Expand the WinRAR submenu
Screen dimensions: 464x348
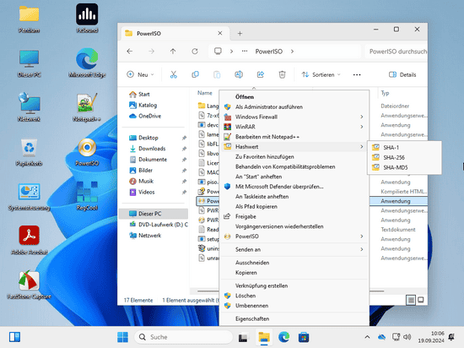point(295,127)
